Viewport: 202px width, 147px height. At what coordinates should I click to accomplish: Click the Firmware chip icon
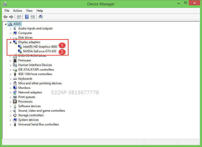tap(15, 60)
